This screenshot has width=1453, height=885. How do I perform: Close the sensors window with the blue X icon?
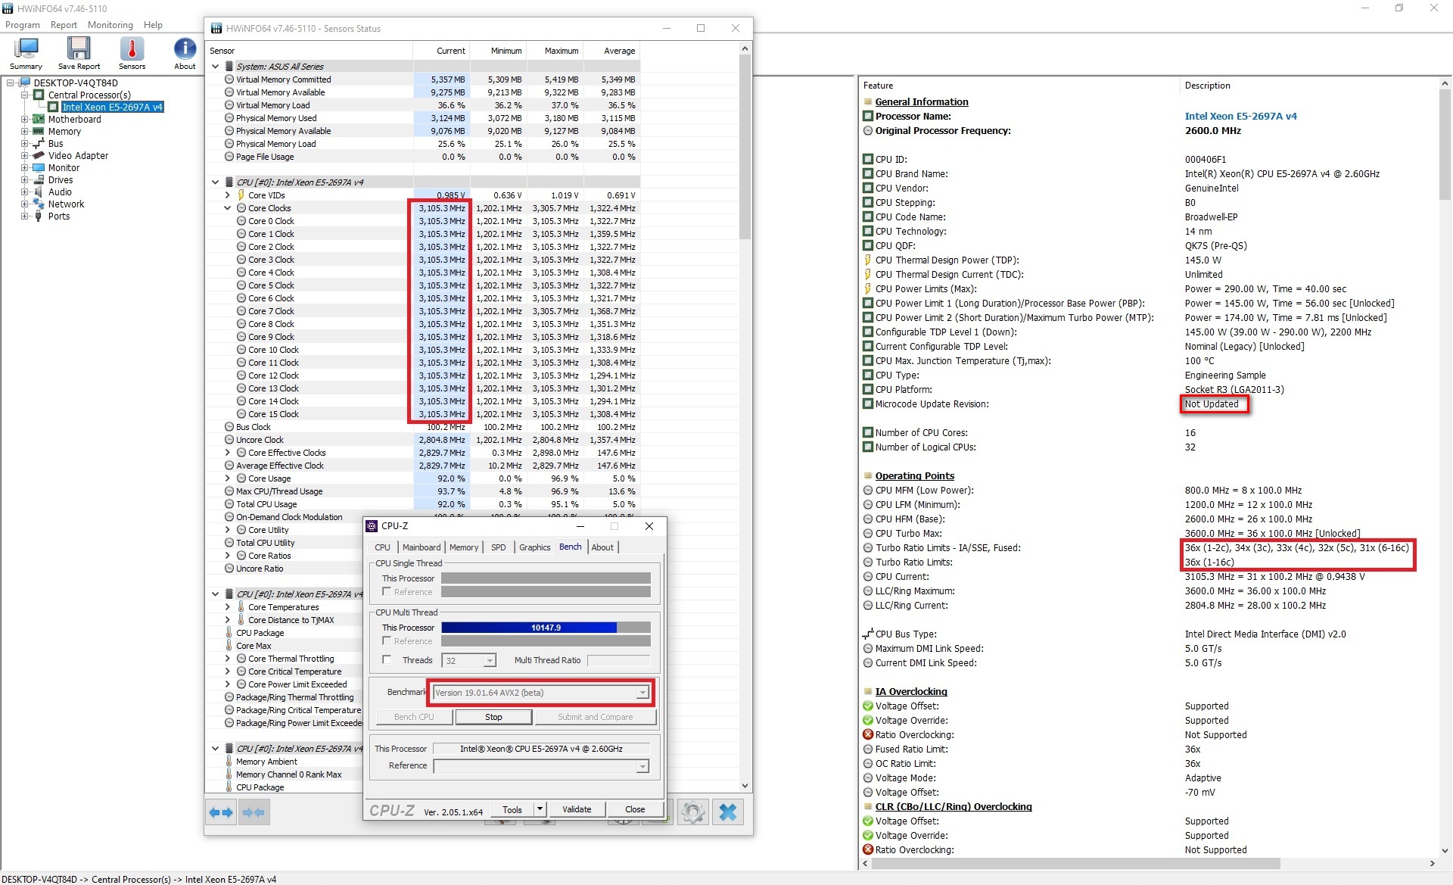727,812
